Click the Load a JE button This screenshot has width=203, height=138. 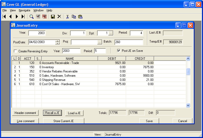(74, 113)
